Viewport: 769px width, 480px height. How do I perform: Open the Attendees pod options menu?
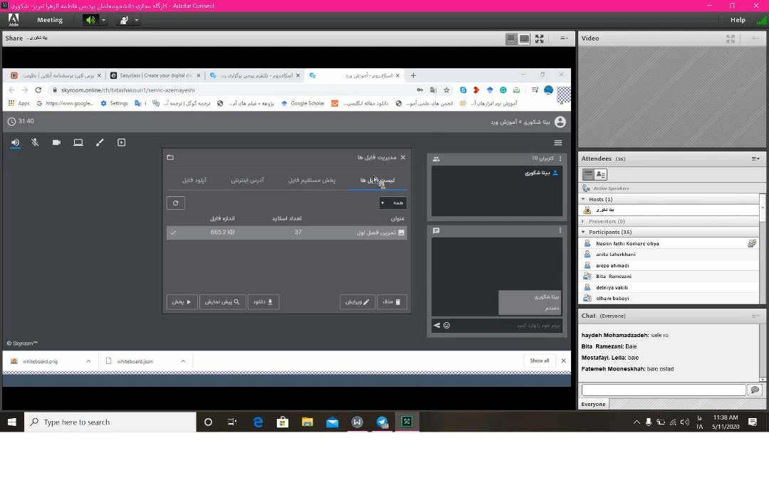755,159
